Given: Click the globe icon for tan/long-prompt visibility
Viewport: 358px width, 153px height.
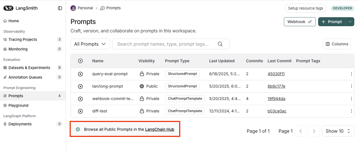Looking at the screenshot, I should [x=142, y=86].
